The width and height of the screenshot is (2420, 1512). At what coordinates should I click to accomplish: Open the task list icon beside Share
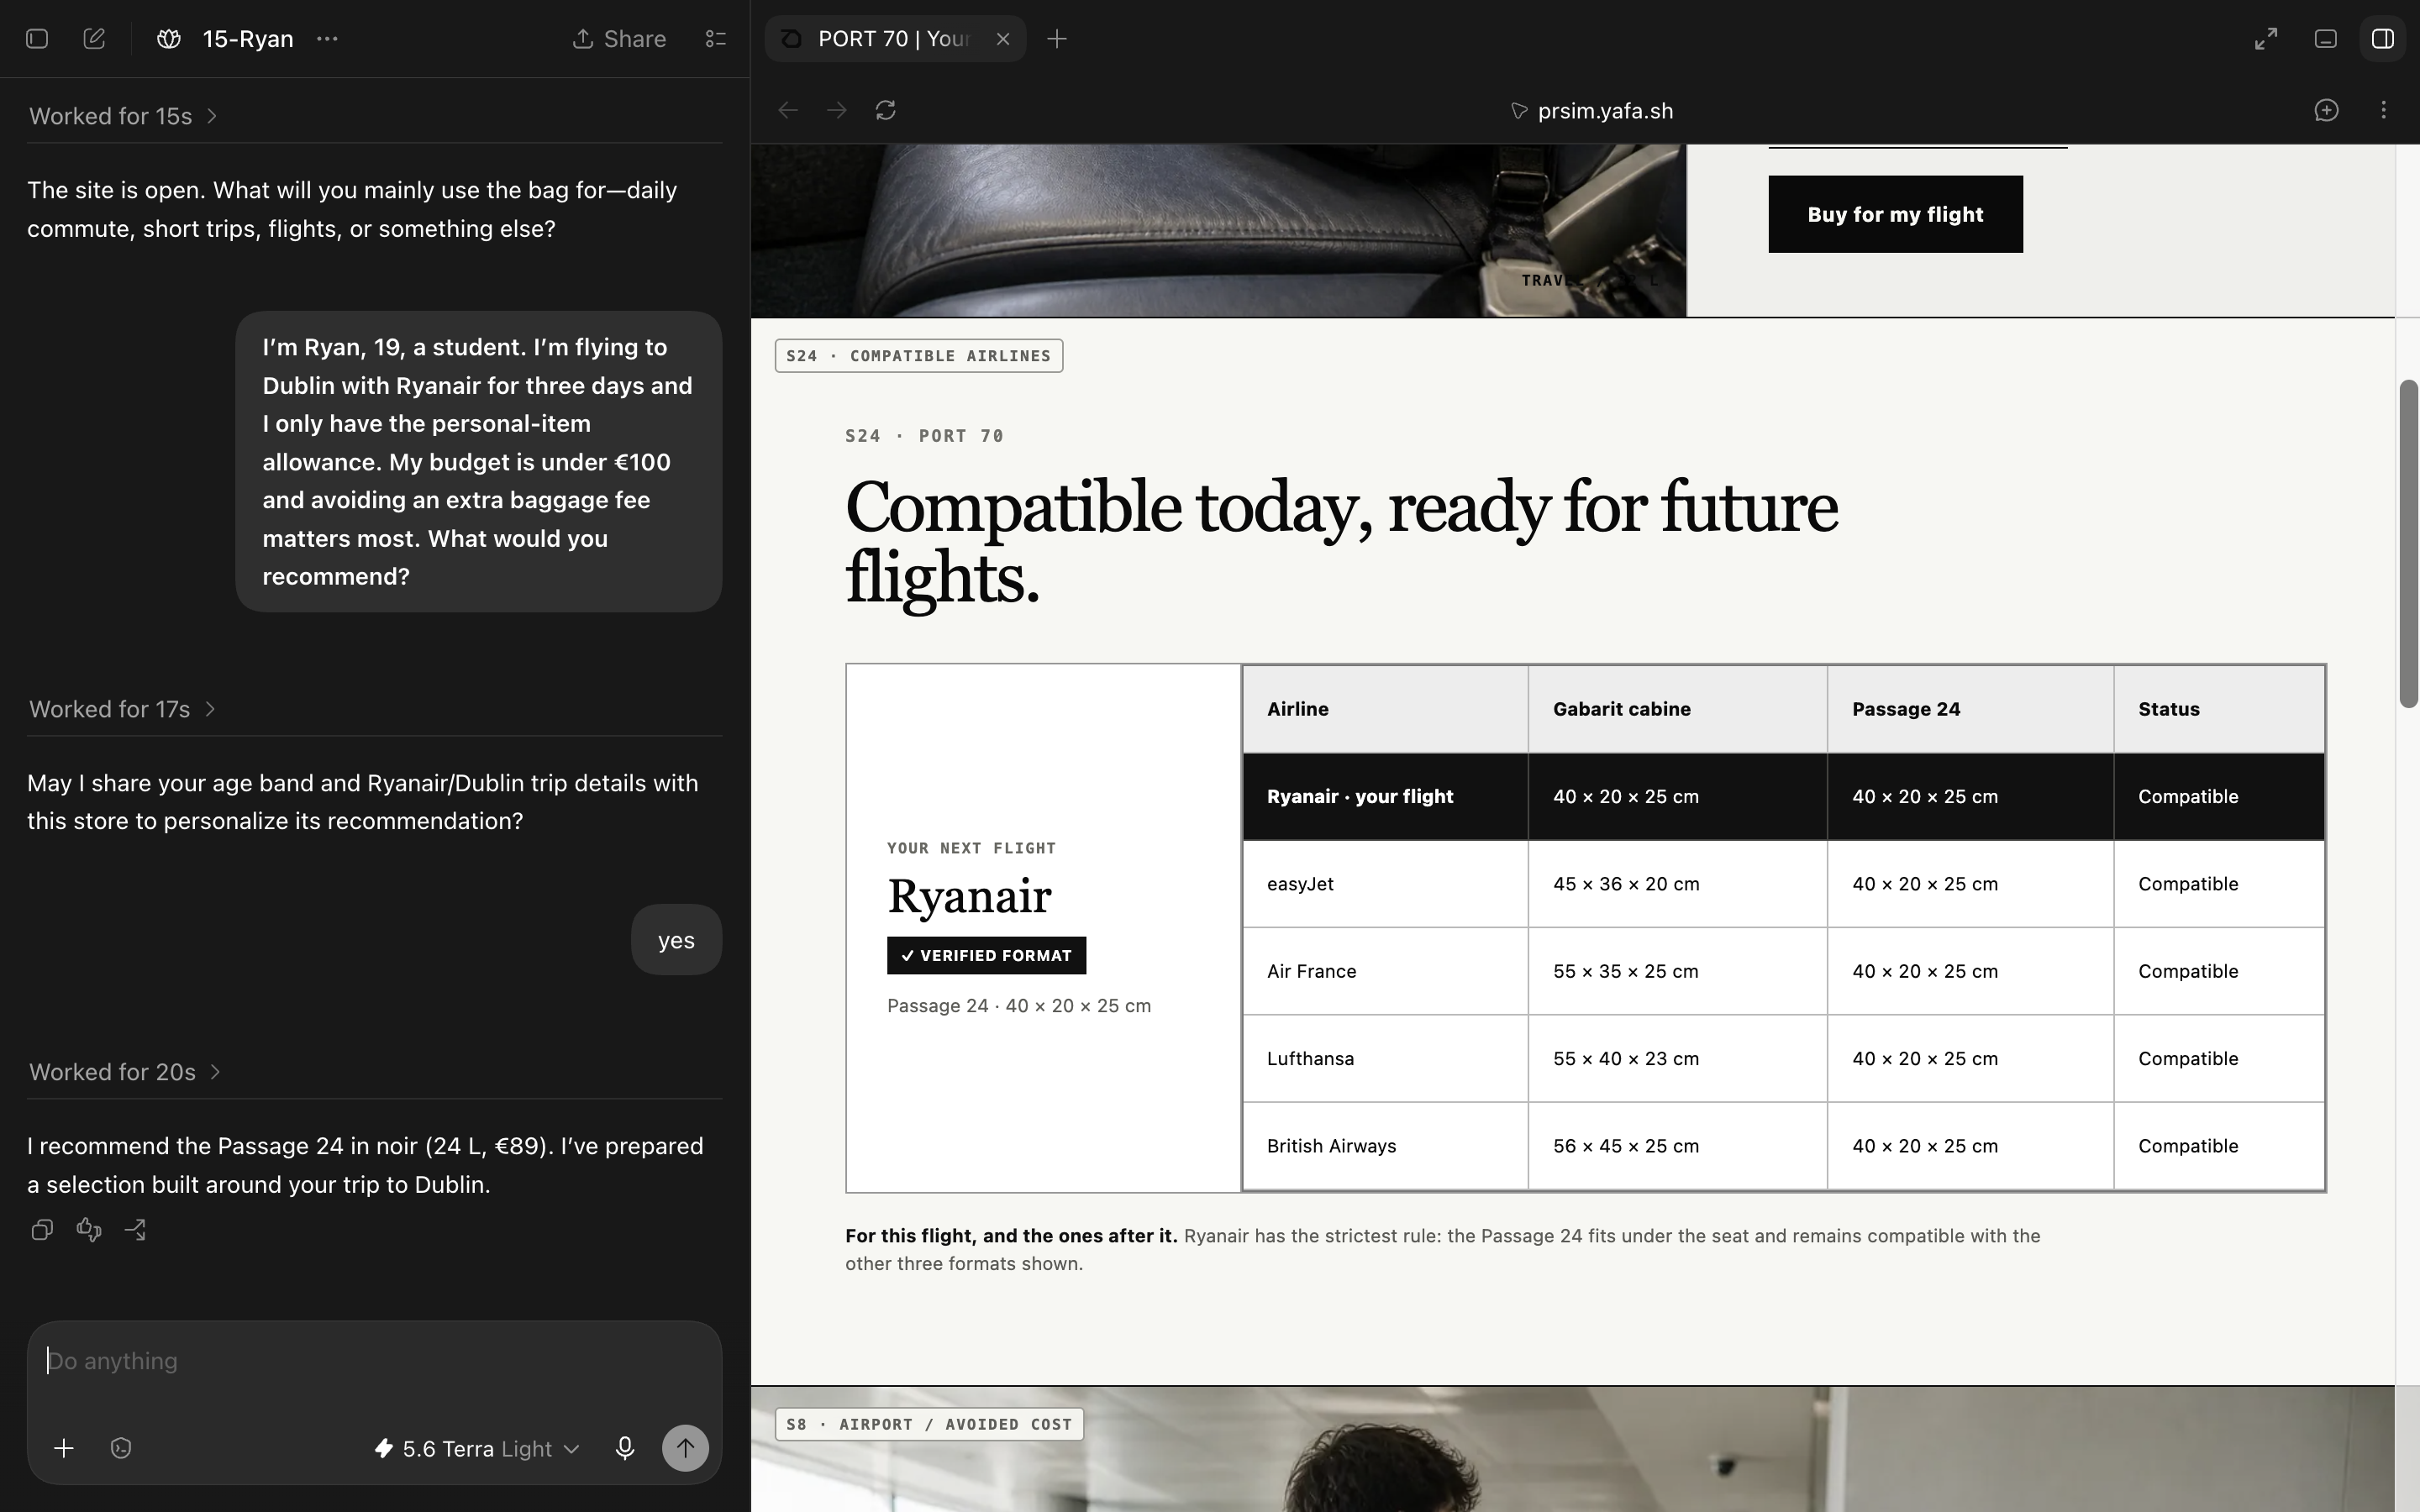pyautogui.click(x=716, y=39)
